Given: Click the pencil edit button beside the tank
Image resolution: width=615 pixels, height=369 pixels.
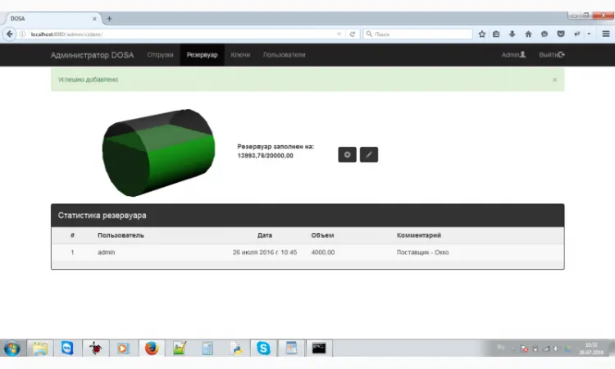Looking at the screenshot, I should 369,154.
